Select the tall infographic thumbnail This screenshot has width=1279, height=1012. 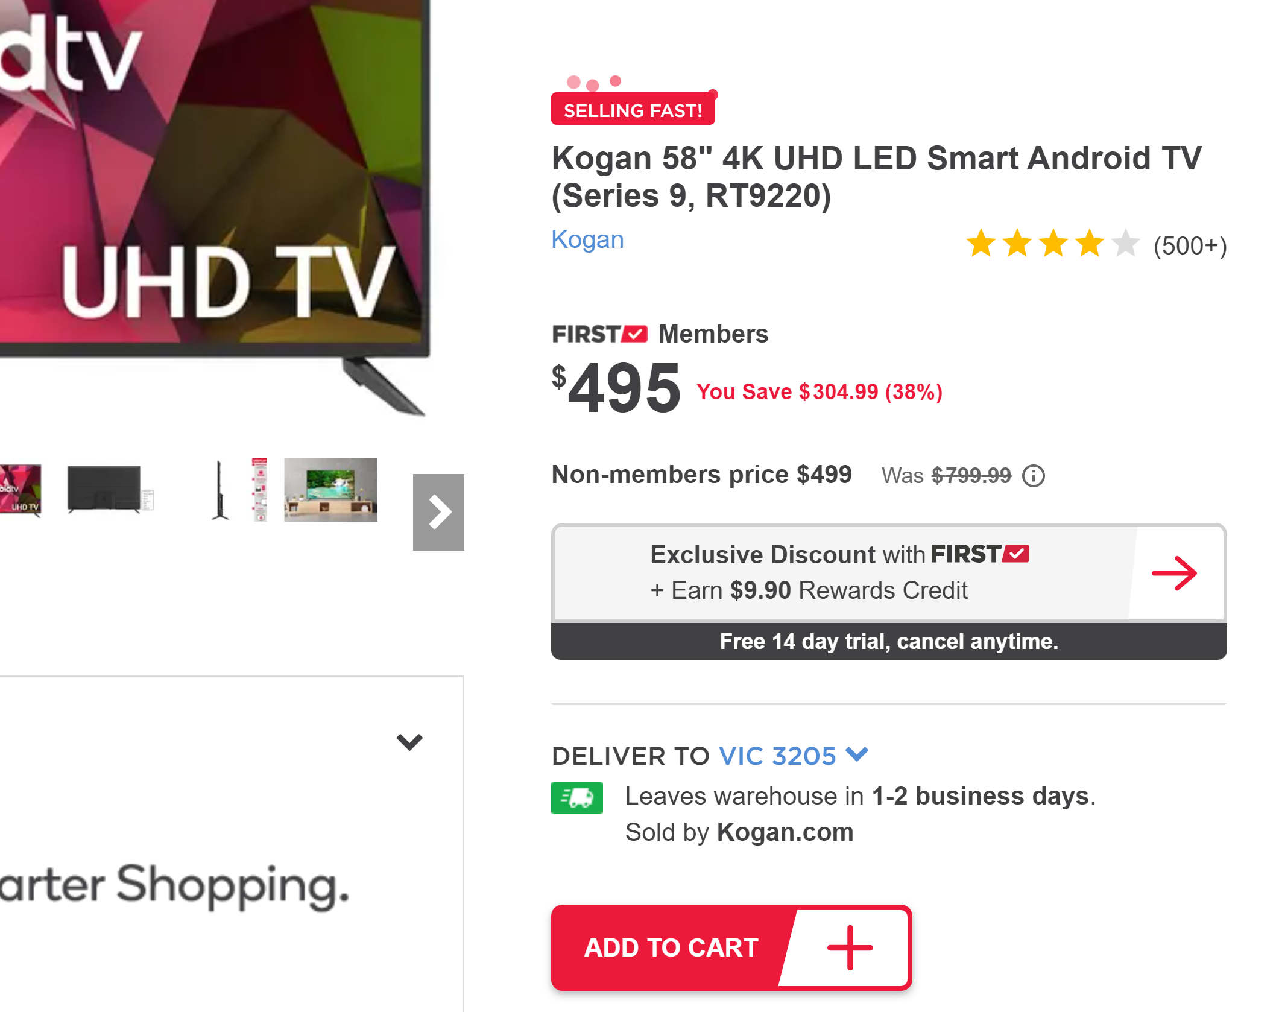pos(260,490)
